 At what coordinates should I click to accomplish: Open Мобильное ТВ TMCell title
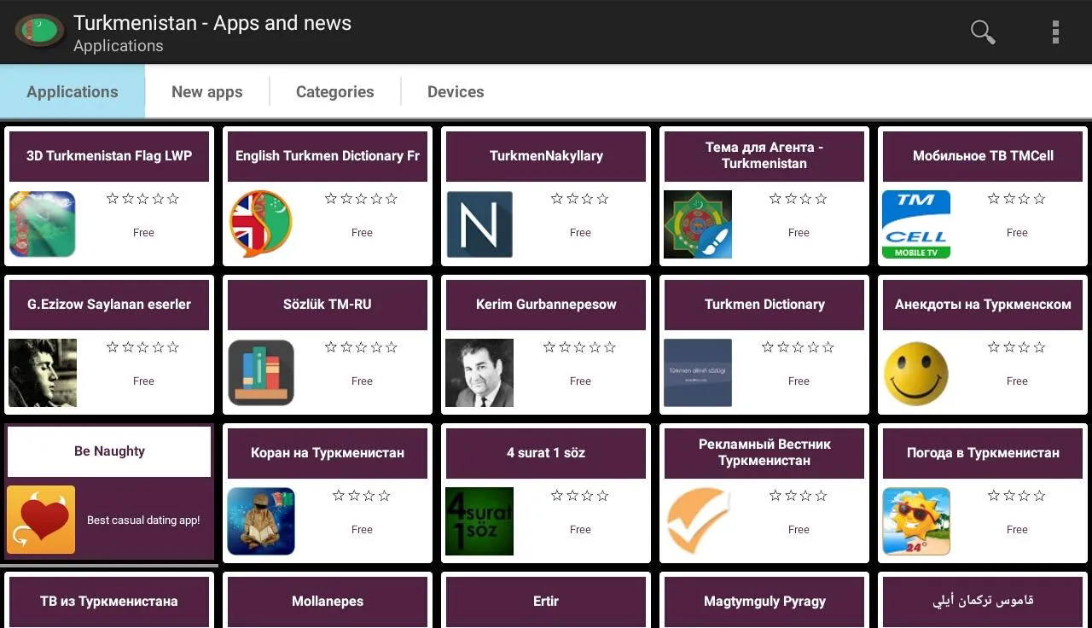[983, 156]
